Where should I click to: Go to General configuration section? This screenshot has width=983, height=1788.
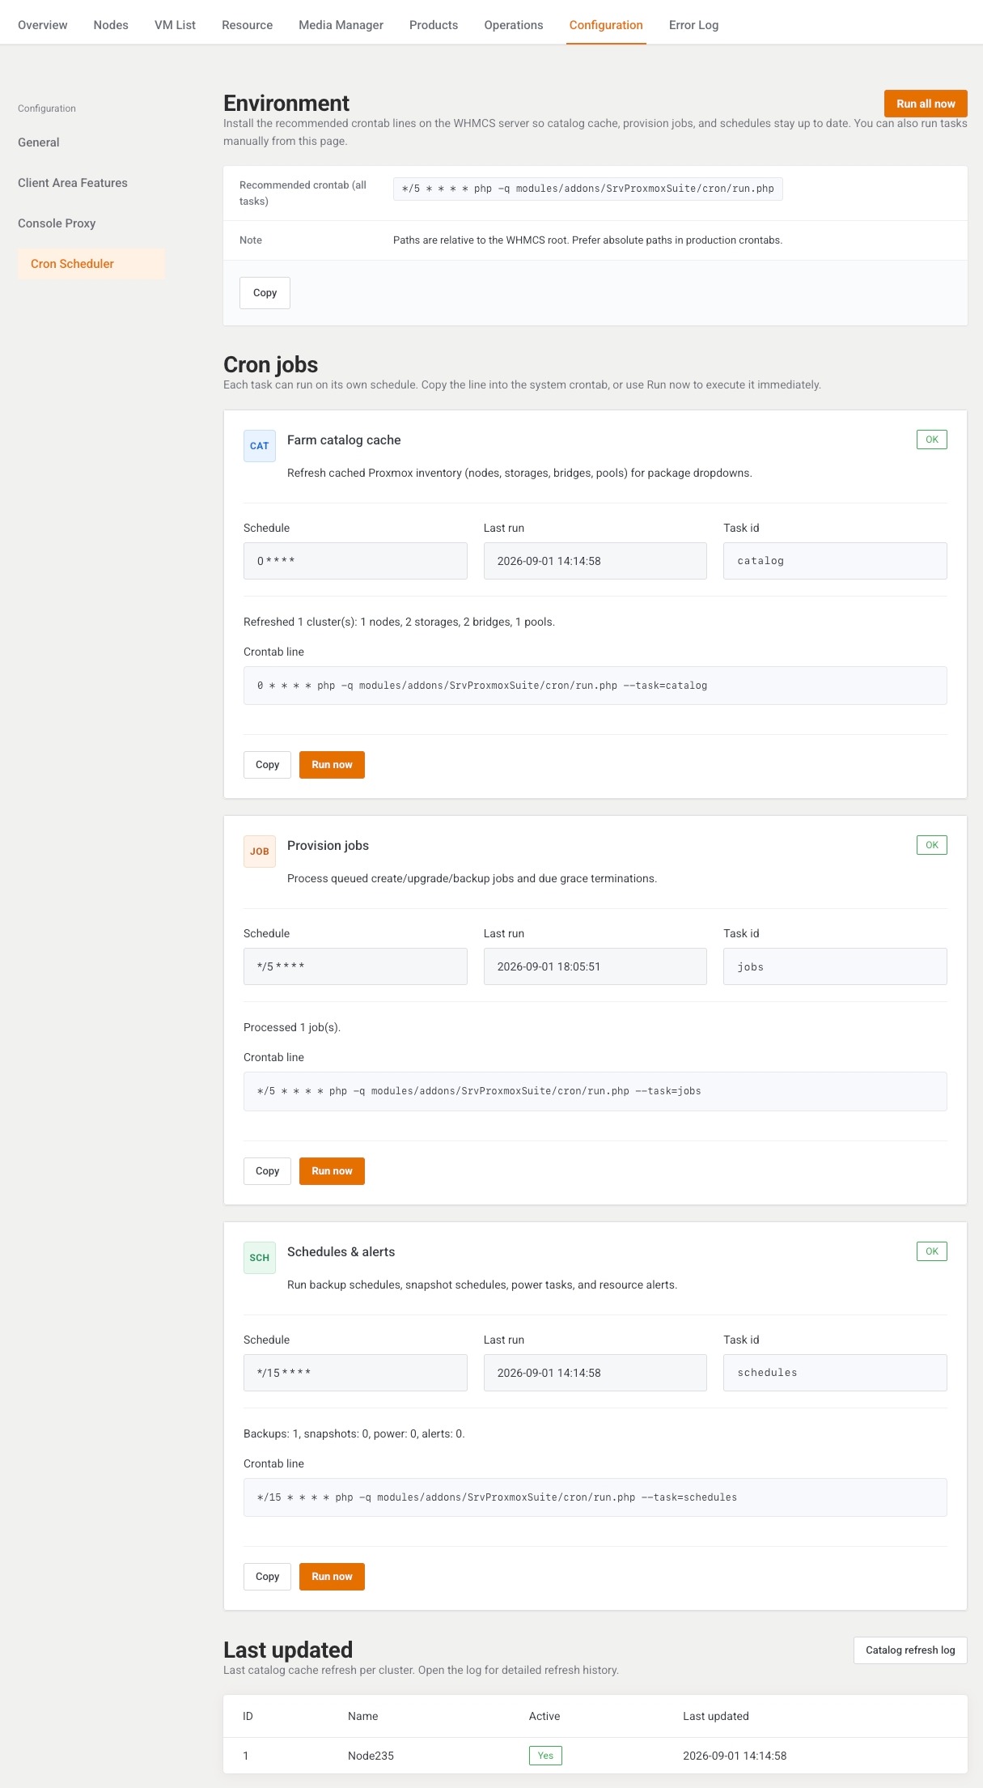click(x=39, y=142)
